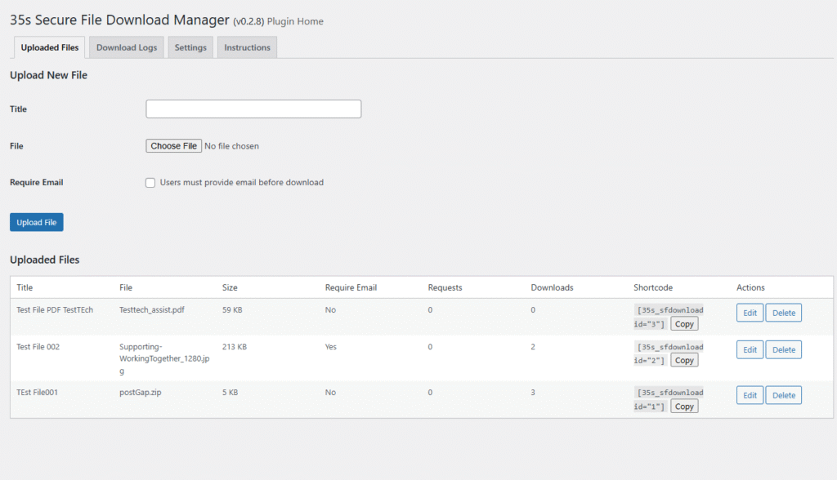
Task: Delete the Testtech_assist.pdf file row
Action: [x=783, y=313]
